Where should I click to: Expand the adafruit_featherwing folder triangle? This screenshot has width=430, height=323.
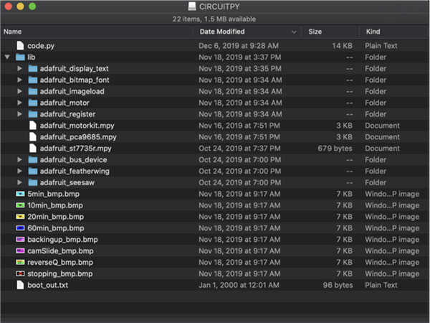(20, 171)
